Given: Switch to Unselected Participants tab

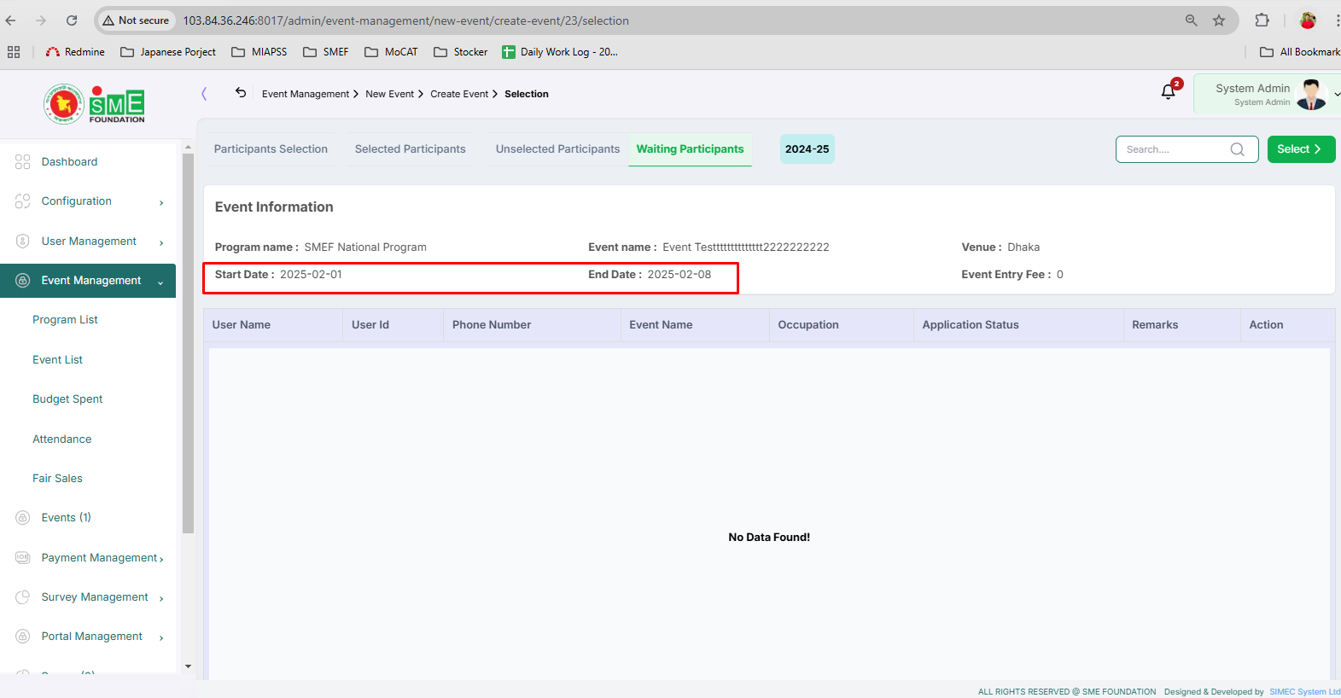Looking at the screenshot, I should pos(557,149).
